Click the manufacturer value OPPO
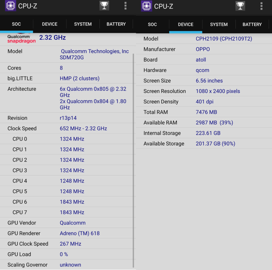272x270 pixels. point(203,49)
